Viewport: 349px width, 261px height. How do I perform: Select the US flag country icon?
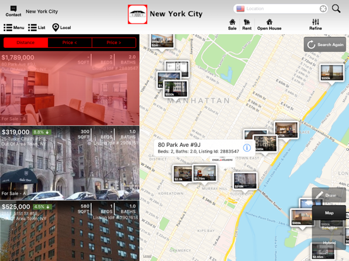240,9
